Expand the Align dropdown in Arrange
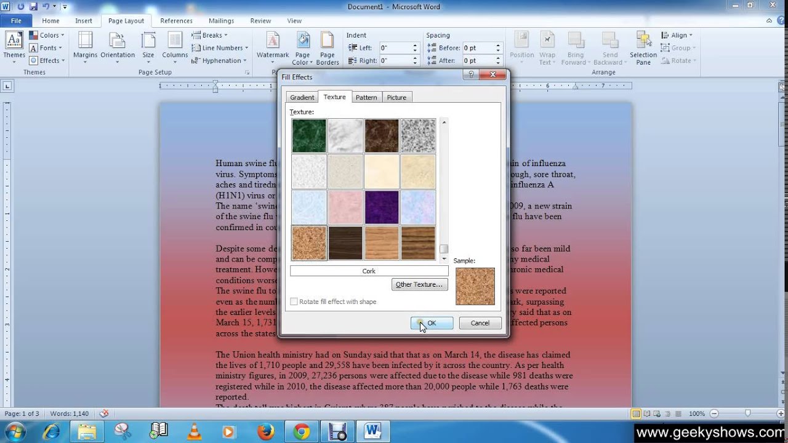 [677, 35]
